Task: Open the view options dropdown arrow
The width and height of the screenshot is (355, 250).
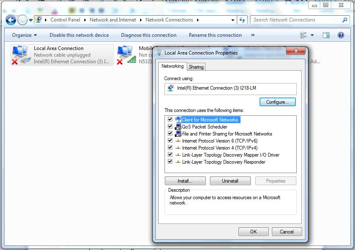Action: coord(312,35)
